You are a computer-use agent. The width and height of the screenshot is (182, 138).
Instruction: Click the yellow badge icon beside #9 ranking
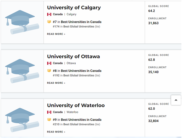point(49,119)
